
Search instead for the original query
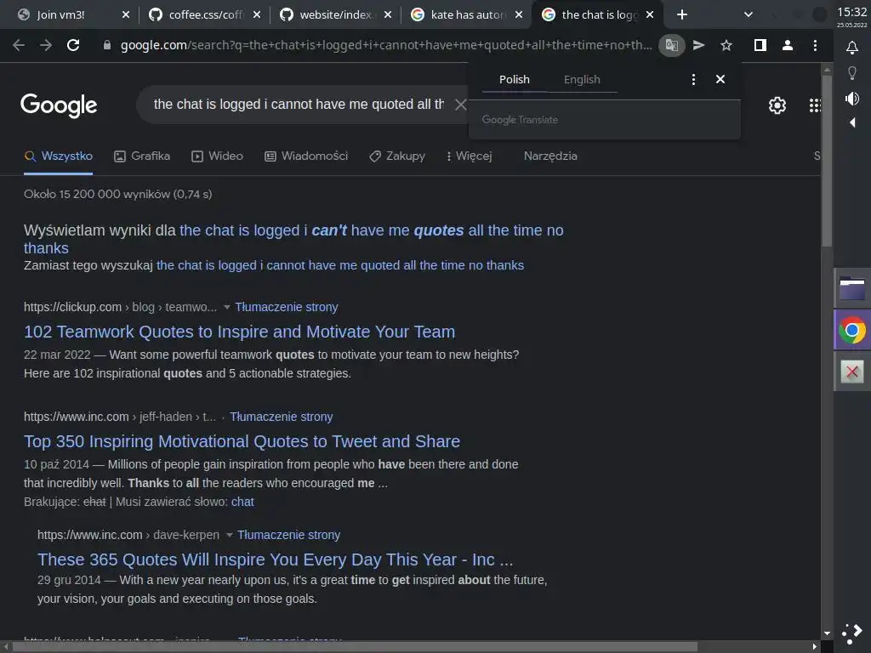pyautogui.click(x=340, y=265)
